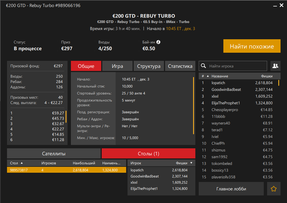Click the Фишки header in player list

[266, 76]
